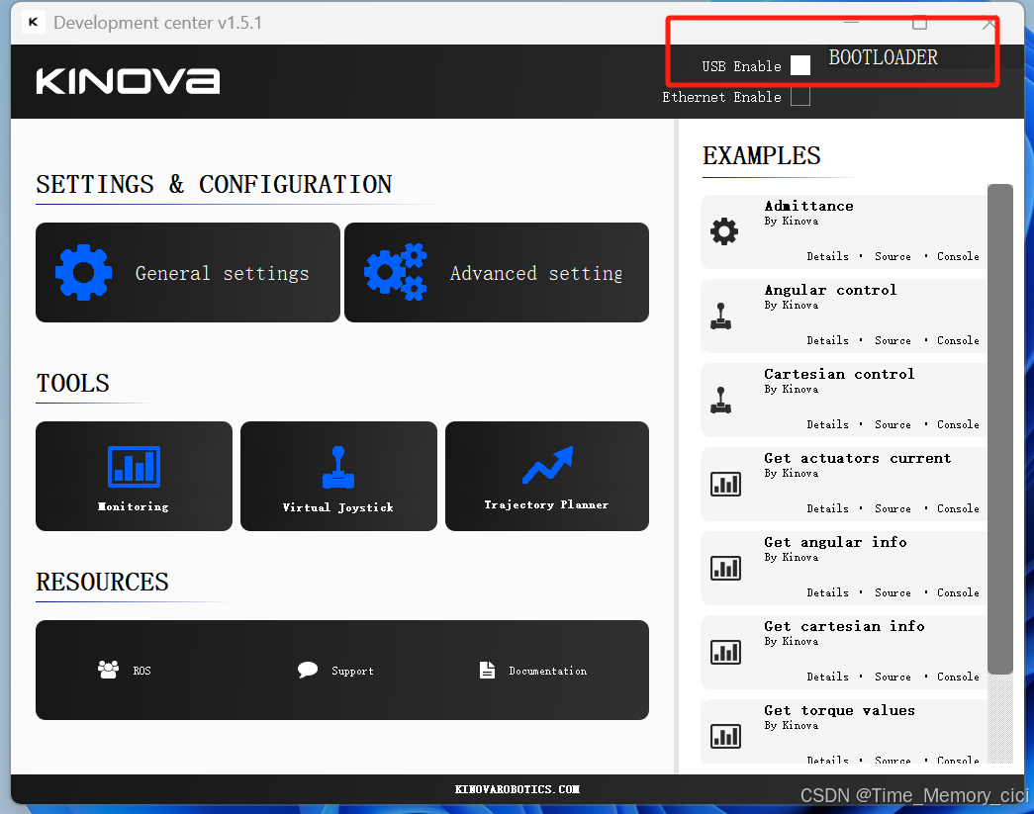
Task: Select the Get actuators current title
Action: coord(857,458)
